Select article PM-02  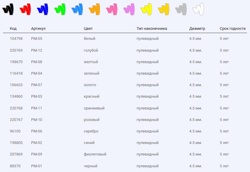(x=37, y=142)
